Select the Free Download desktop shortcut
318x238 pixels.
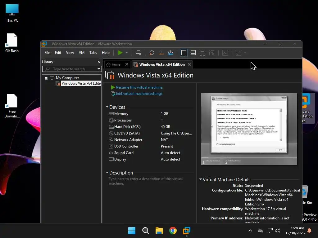click(x=12, y=106)
